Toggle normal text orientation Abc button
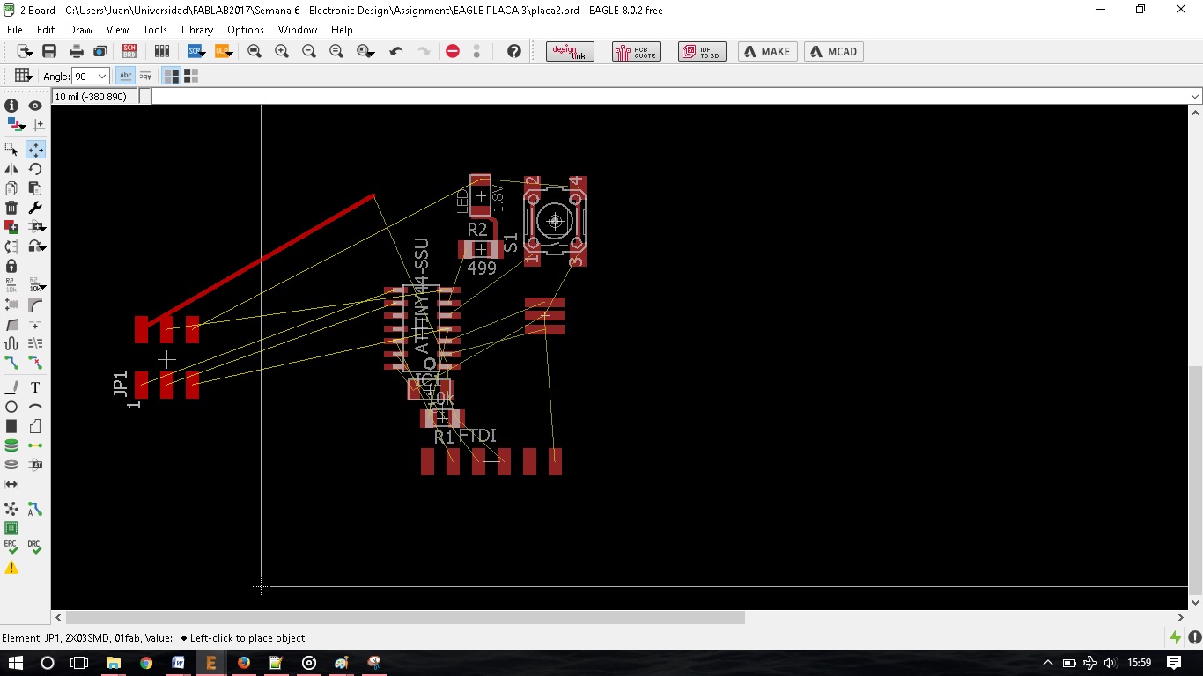Image resolution: width=1203 pixels, height=676 pixels. pos(126,77)
